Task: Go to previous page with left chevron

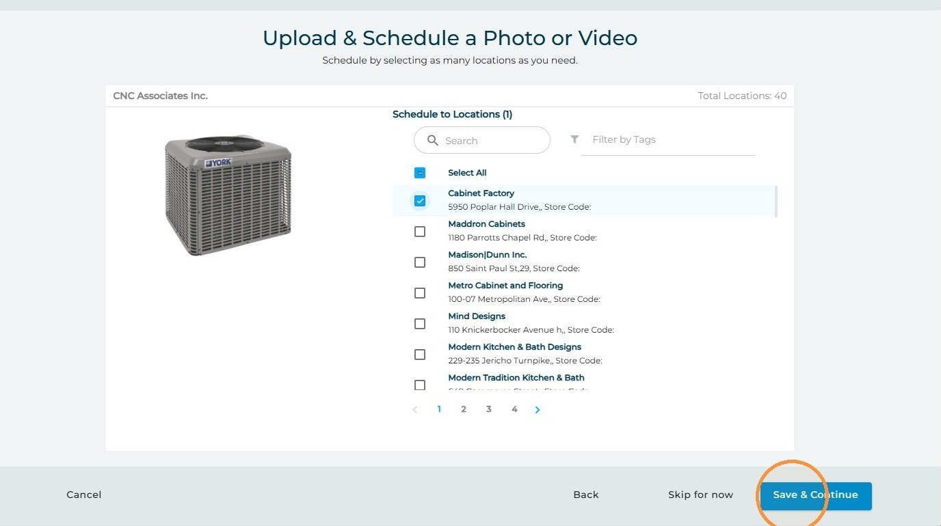Action: [x=414, y=410]
